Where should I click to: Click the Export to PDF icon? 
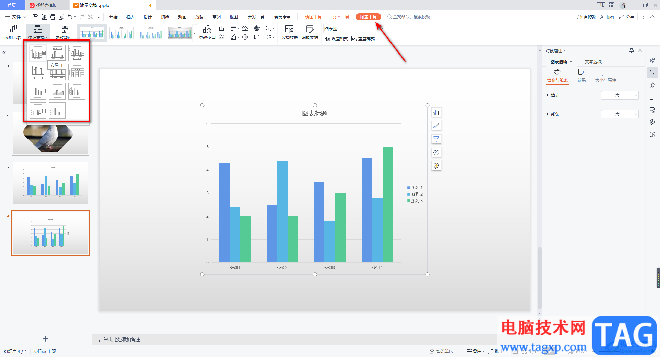pos(44,17)
